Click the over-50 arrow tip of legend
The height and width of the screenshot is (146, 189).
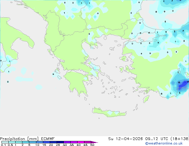pos(94,142)
